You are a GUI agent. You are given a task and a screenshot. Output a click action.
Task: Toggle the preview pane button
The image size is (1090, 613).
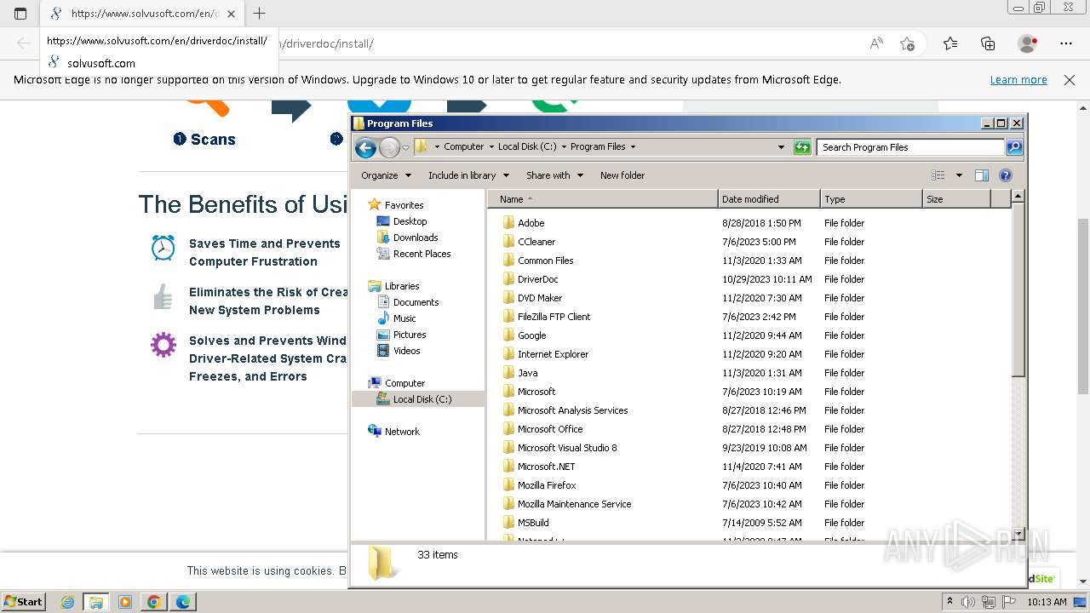pyautogui.click(x=981, y=175)
